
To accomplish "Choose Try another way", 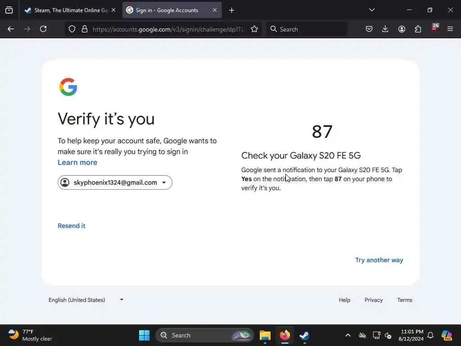I will [x=379, y=260].
